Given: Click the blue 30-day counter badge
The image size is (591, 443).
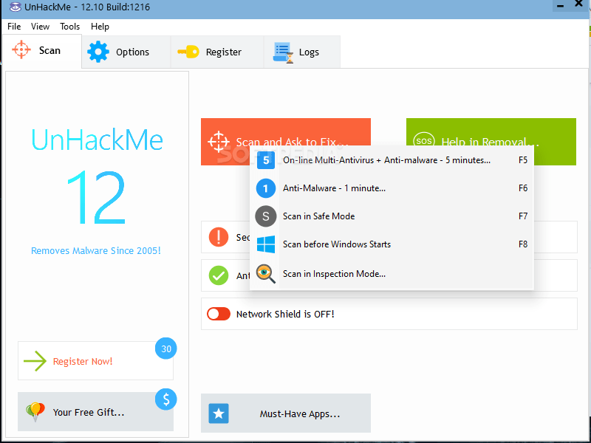Looking at the screenshot, I should 165,348.
